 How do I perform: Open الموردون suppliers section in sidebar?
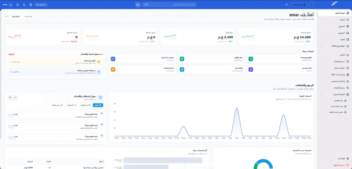coord(334,33)
